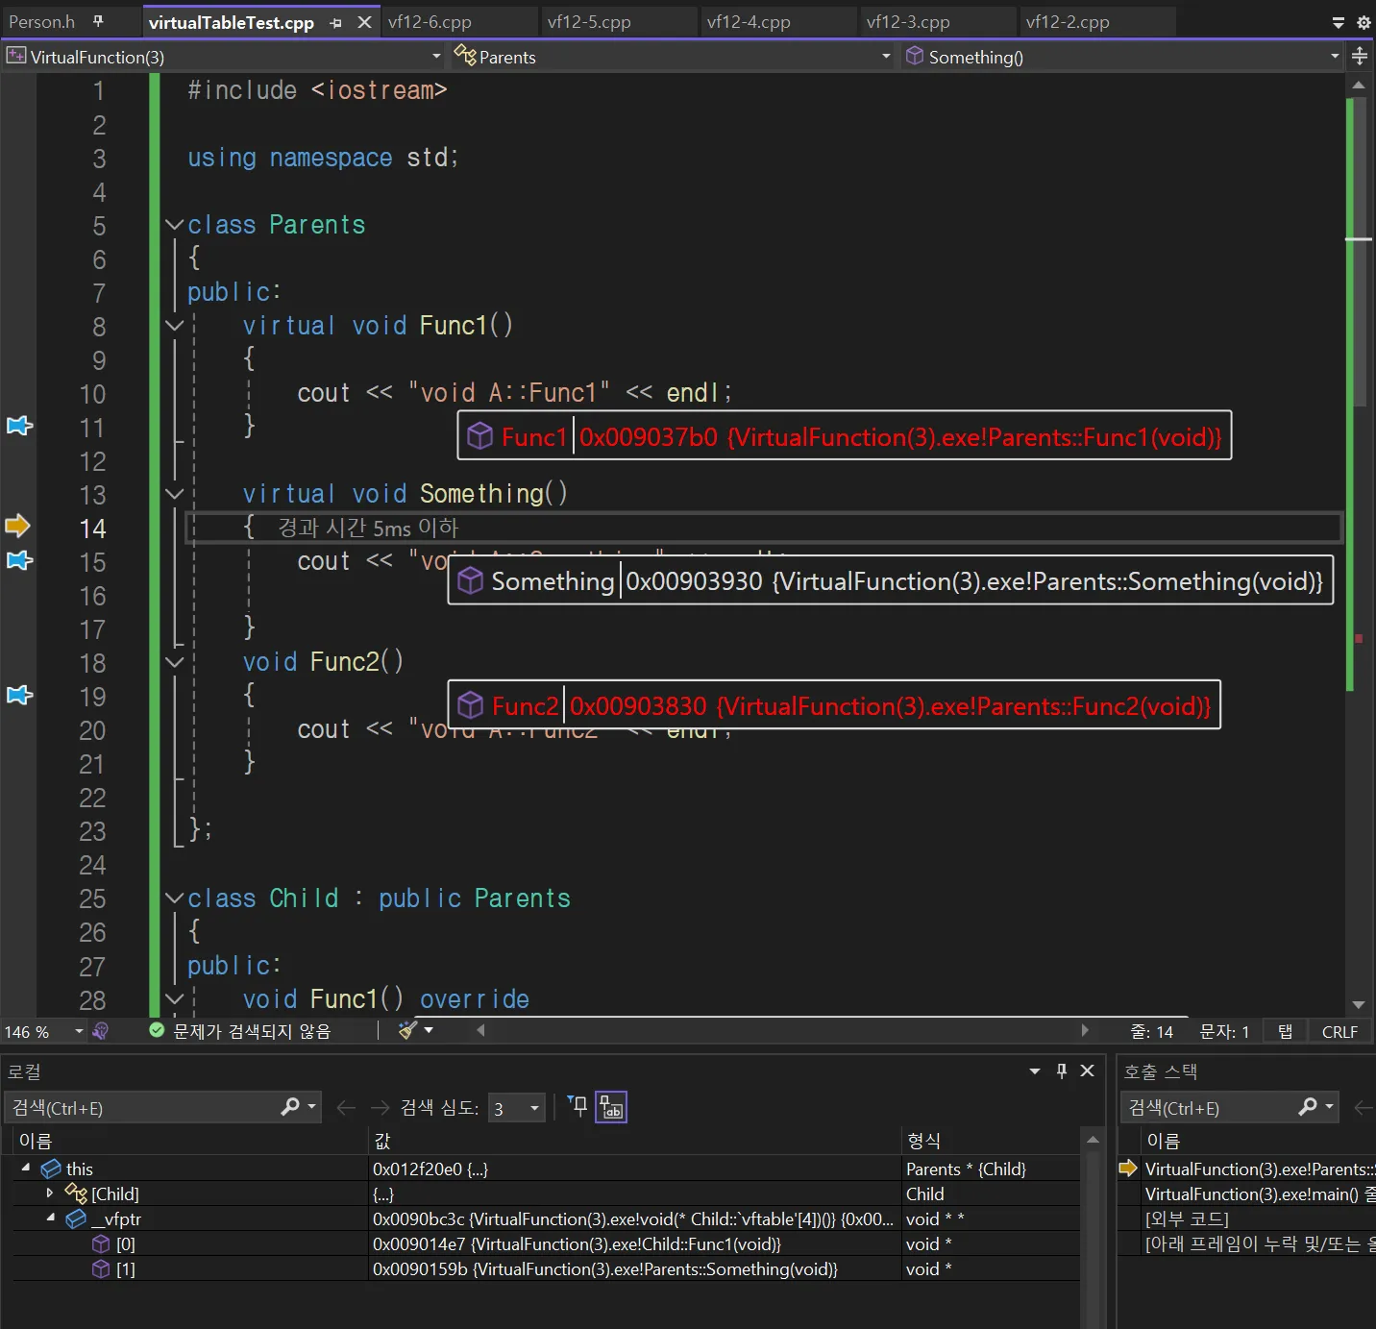Open the Locals search options dropdown arrow

click(x=311, y=1107)
